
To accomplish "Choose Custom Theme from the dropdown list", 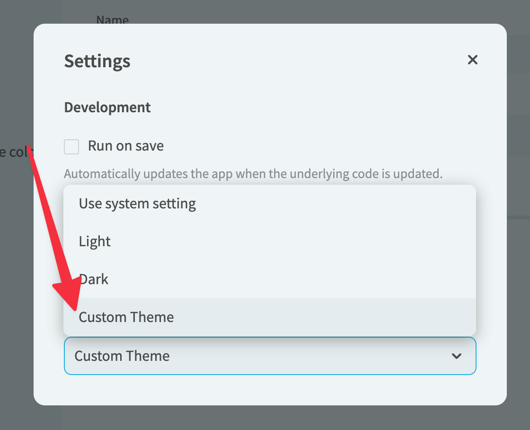I will click(126, 317).
